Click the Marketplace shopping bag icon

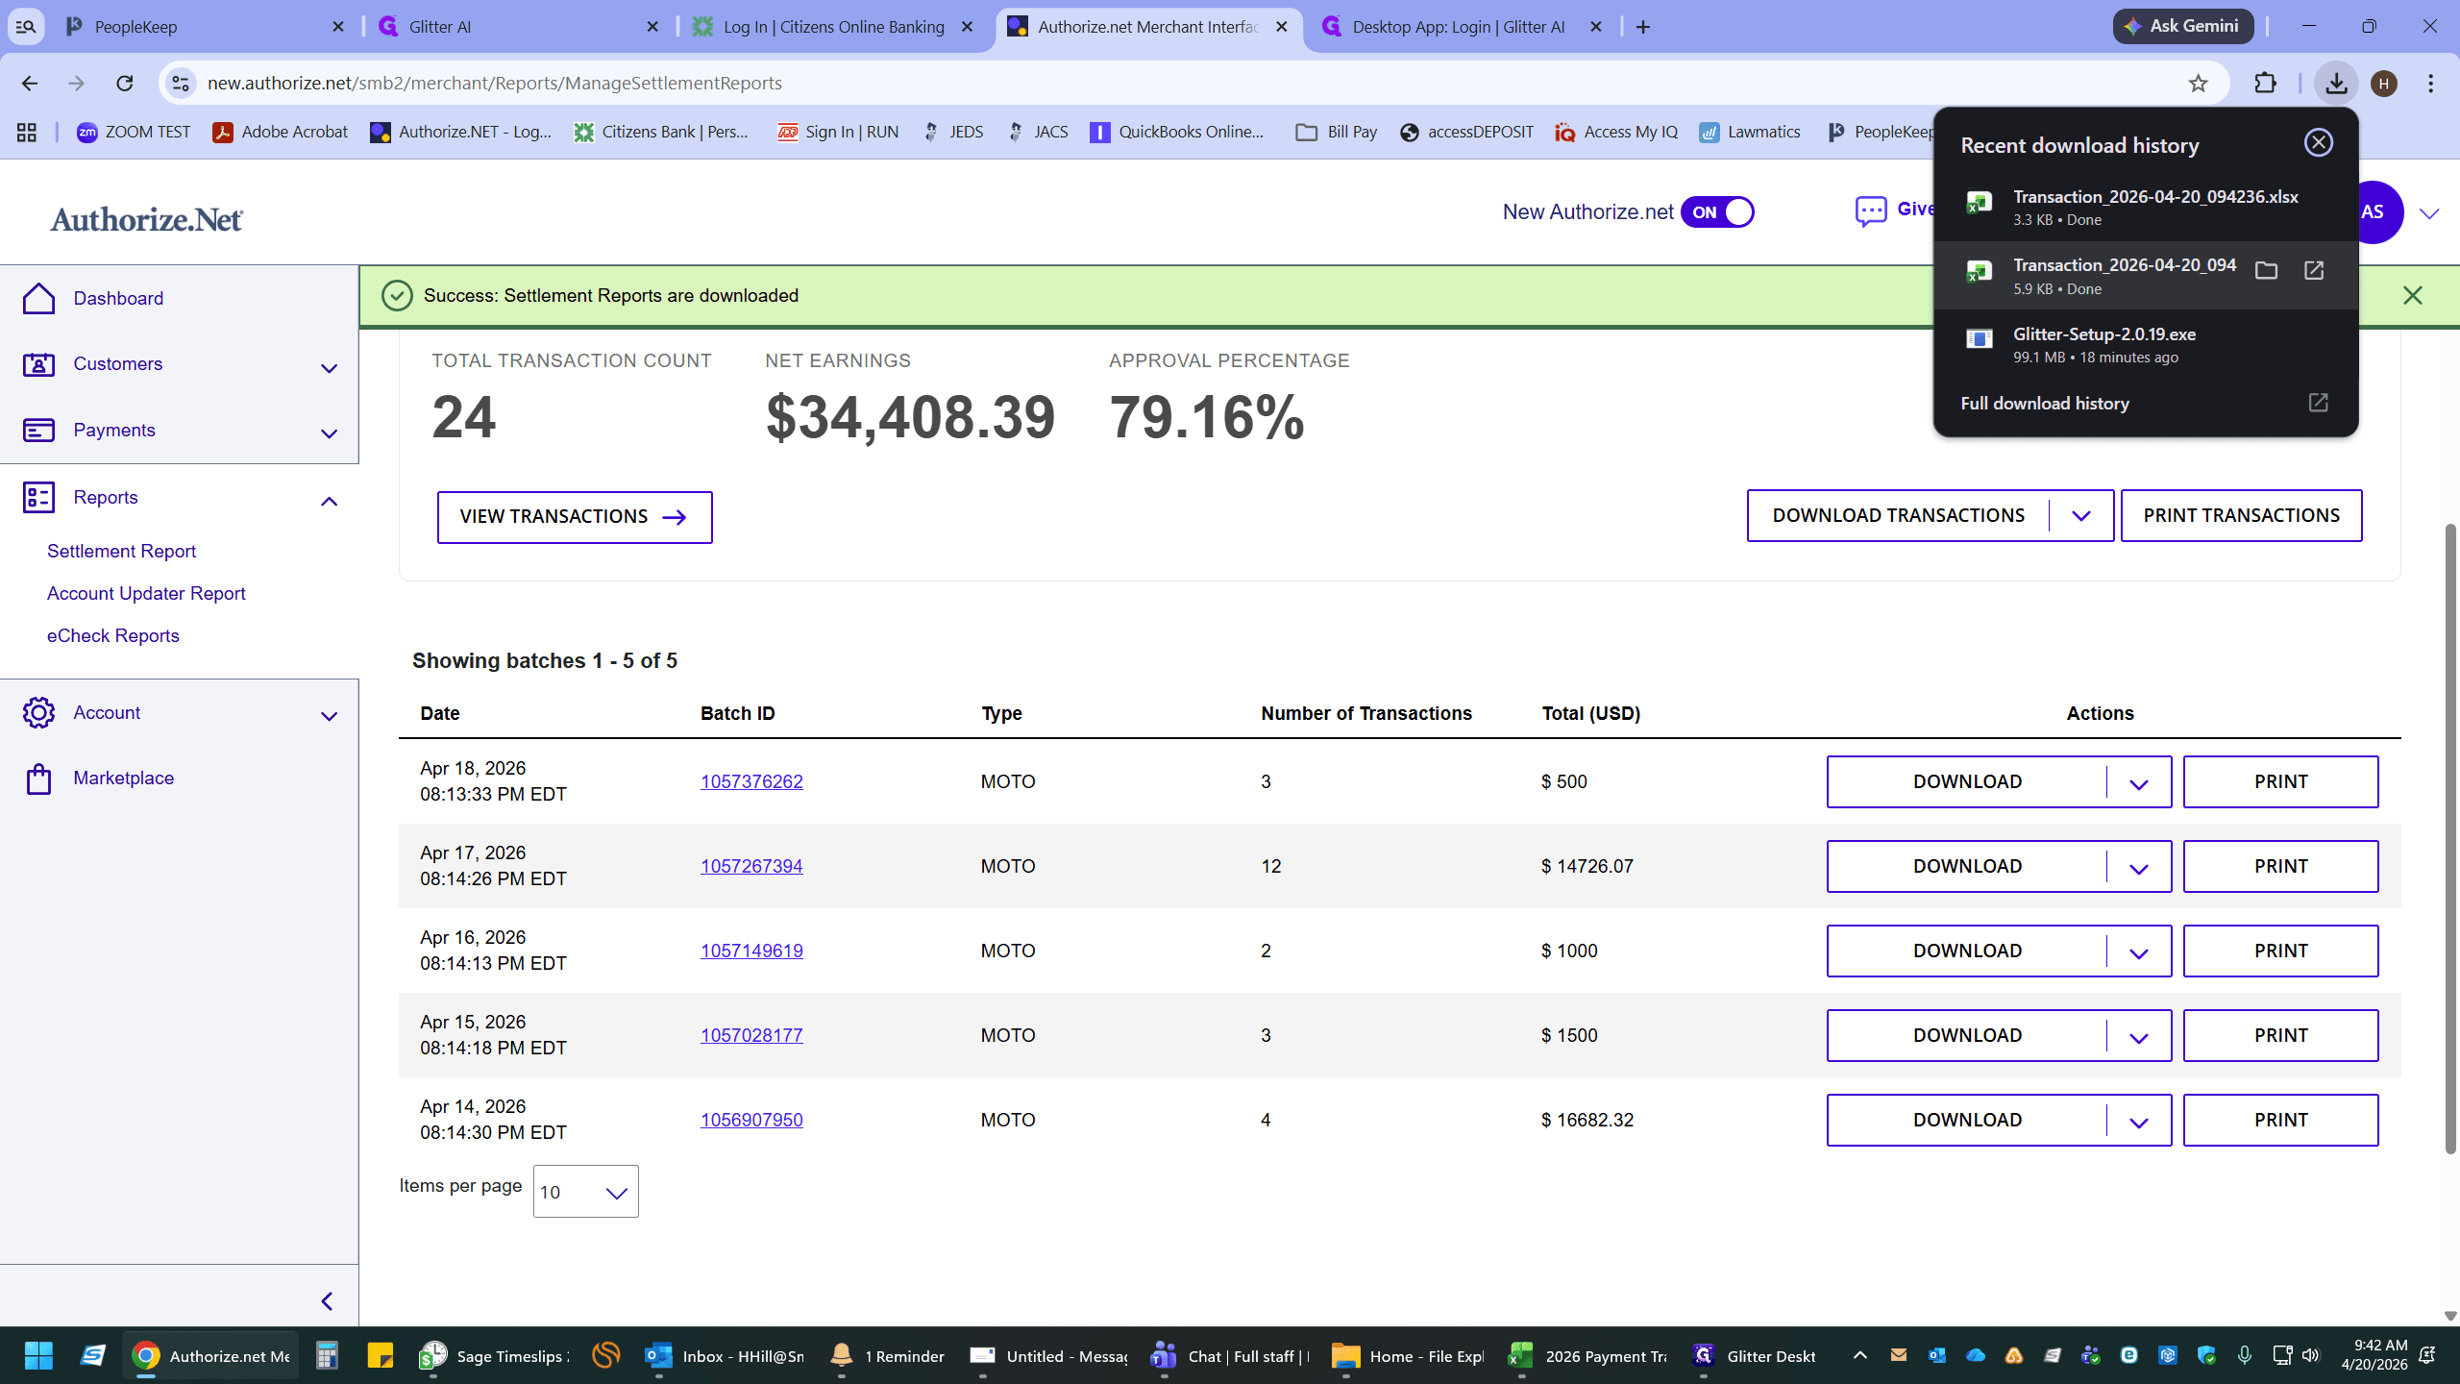[38, 778]
